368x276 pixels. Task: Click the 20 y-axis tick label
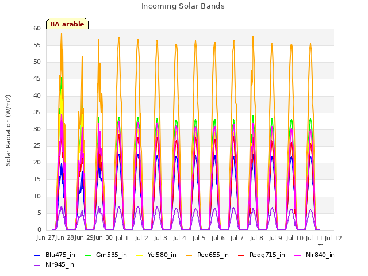pos(37,162)
